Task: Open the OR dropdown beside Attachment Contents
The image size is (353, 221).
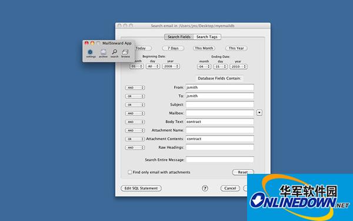Action: (x=135, y=139)
